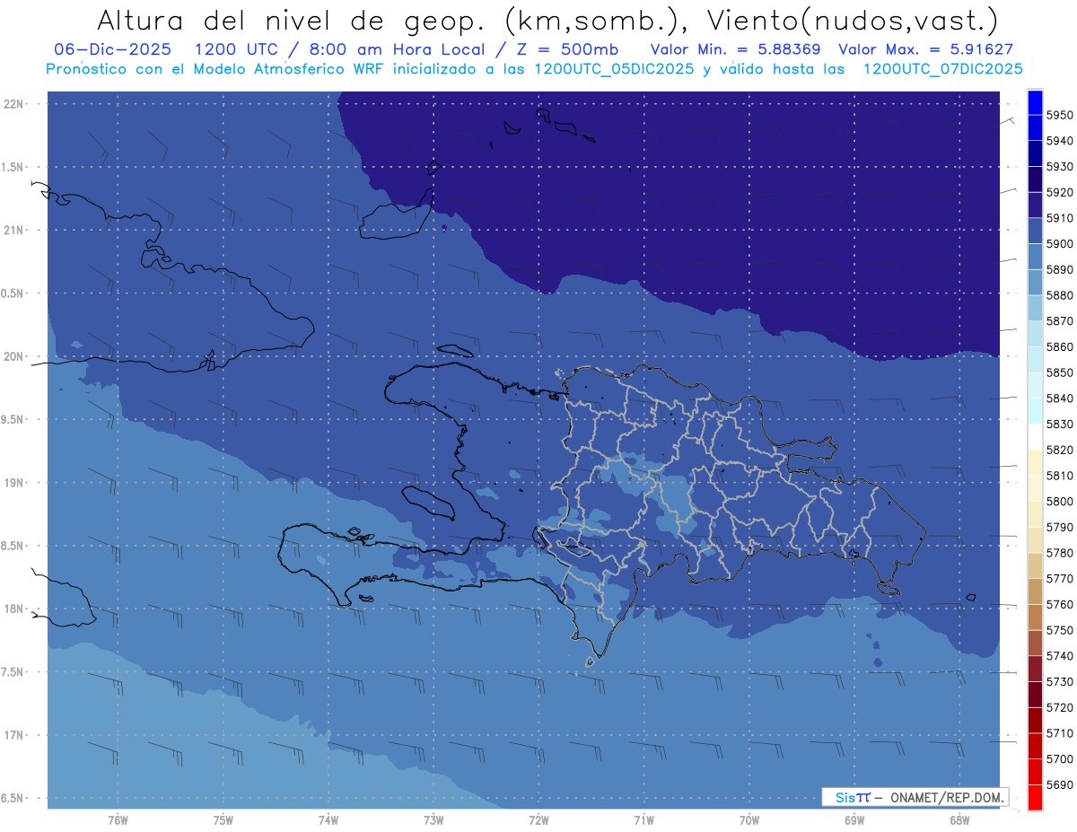Click the '5880' colorbar label
Screen dimensions: 1077x832
[1059, 295]
